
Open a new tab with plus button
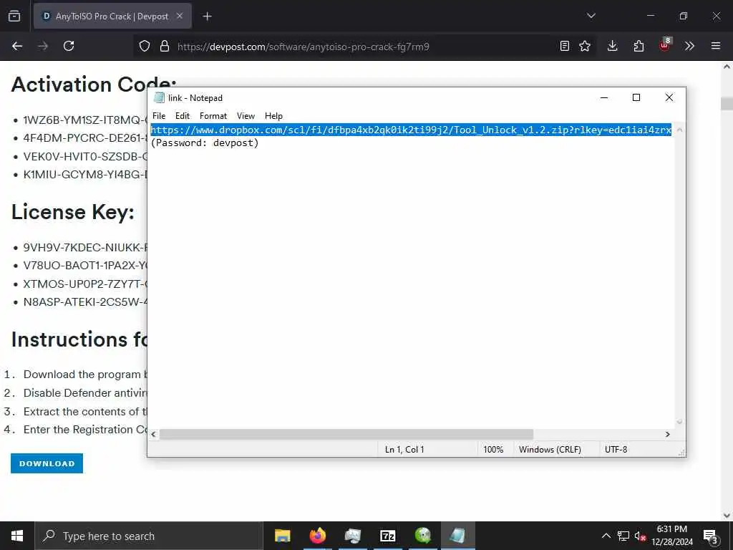click(207, 16)
